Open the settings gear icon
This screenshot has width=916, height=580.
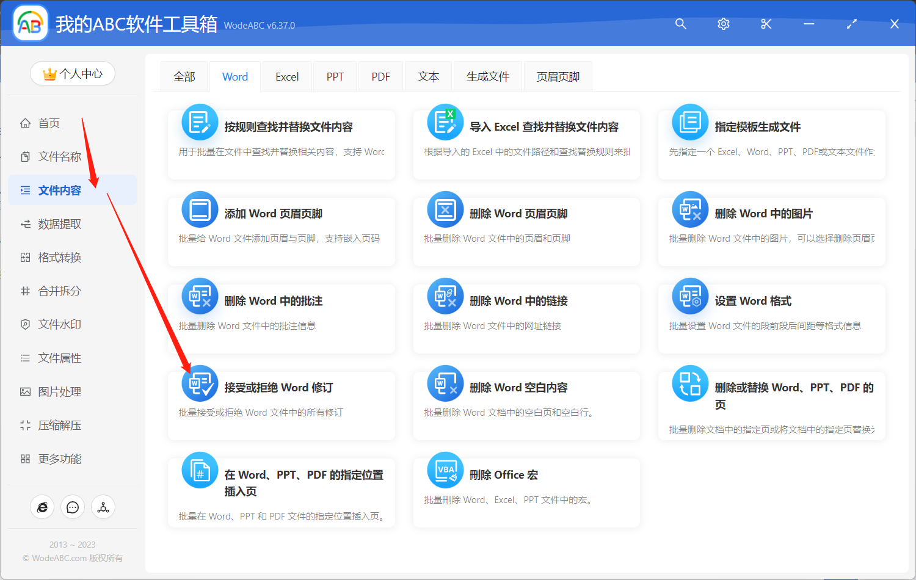pos(723,24)
